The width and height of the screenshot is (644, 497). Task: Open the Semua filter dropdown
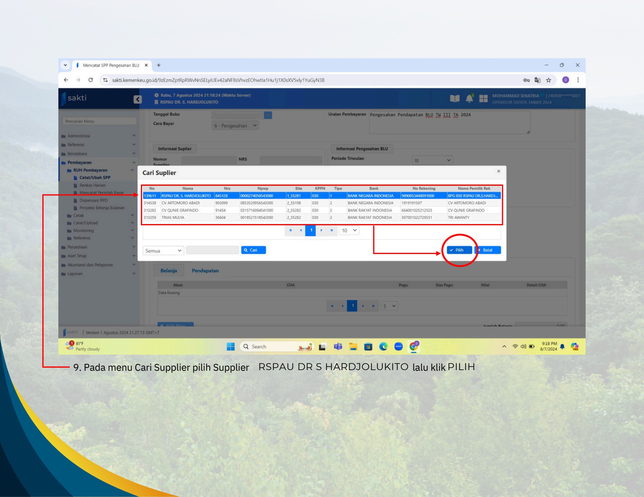tap(163, 250)
